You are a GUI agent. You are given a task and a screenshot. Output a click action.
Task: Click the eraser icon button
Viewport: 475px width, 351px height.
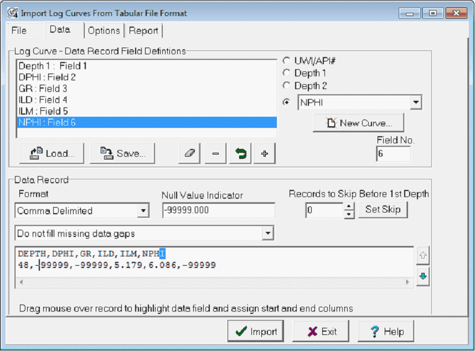click(189, 154)
